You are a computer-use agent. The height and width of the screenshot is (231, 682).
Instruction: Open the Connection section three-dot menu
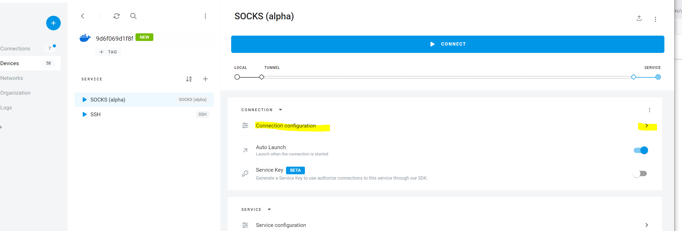click(649, 110)
